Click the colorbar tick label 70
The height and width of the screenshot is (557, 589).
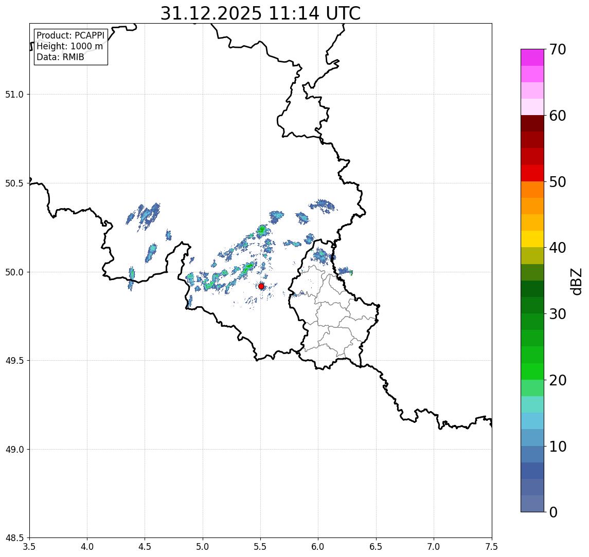click(558, 49)
